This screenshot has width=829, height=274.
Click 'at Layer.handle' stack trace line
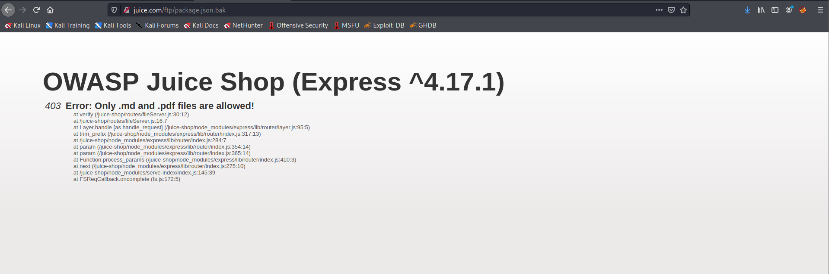pos(191,128)
